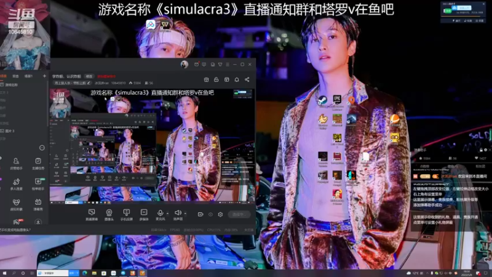492x277 pixels.
Task: Toggle the 麦克风 microphone icon
Action: tap(160, 214)
